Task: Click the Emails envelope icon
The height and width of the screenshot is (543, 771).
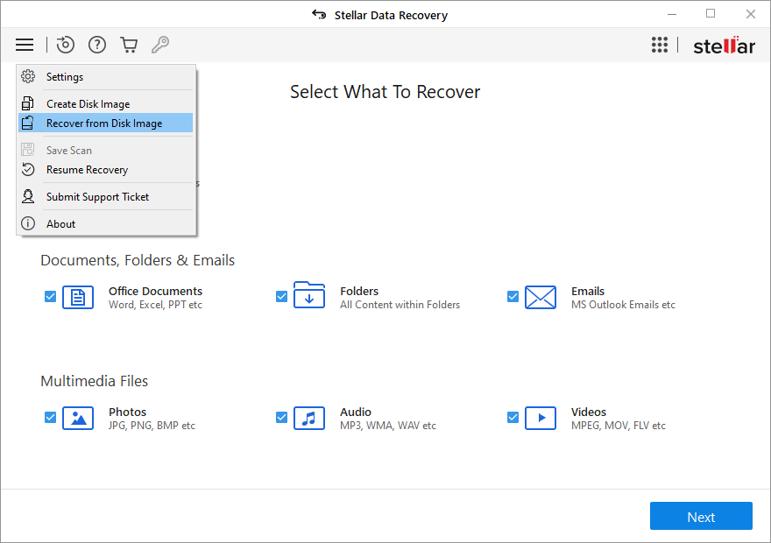Action: click(x=541, y=298)
